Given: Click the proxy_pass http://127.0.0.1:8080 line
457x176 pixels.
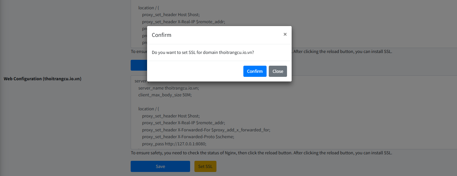Looking at the screenshot, I should [x=174, y=144].
